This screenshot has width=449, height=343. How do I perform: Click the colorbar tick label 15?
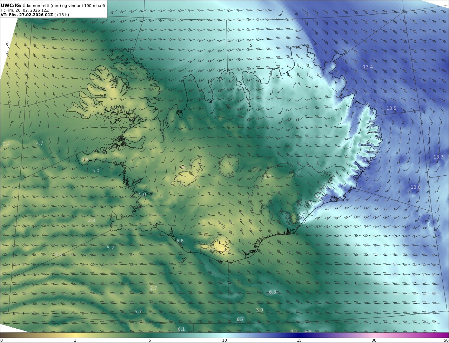pyautogui.click(x=299, y=340)
